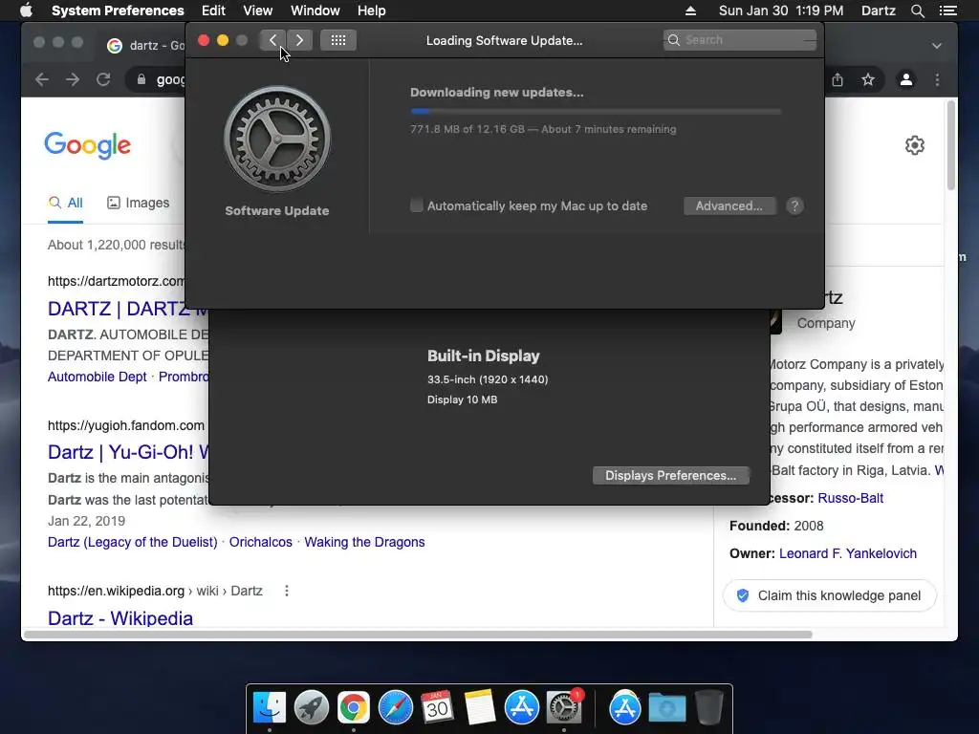
Task: Open the Russo-Balt link
Action: coord(850,498)
